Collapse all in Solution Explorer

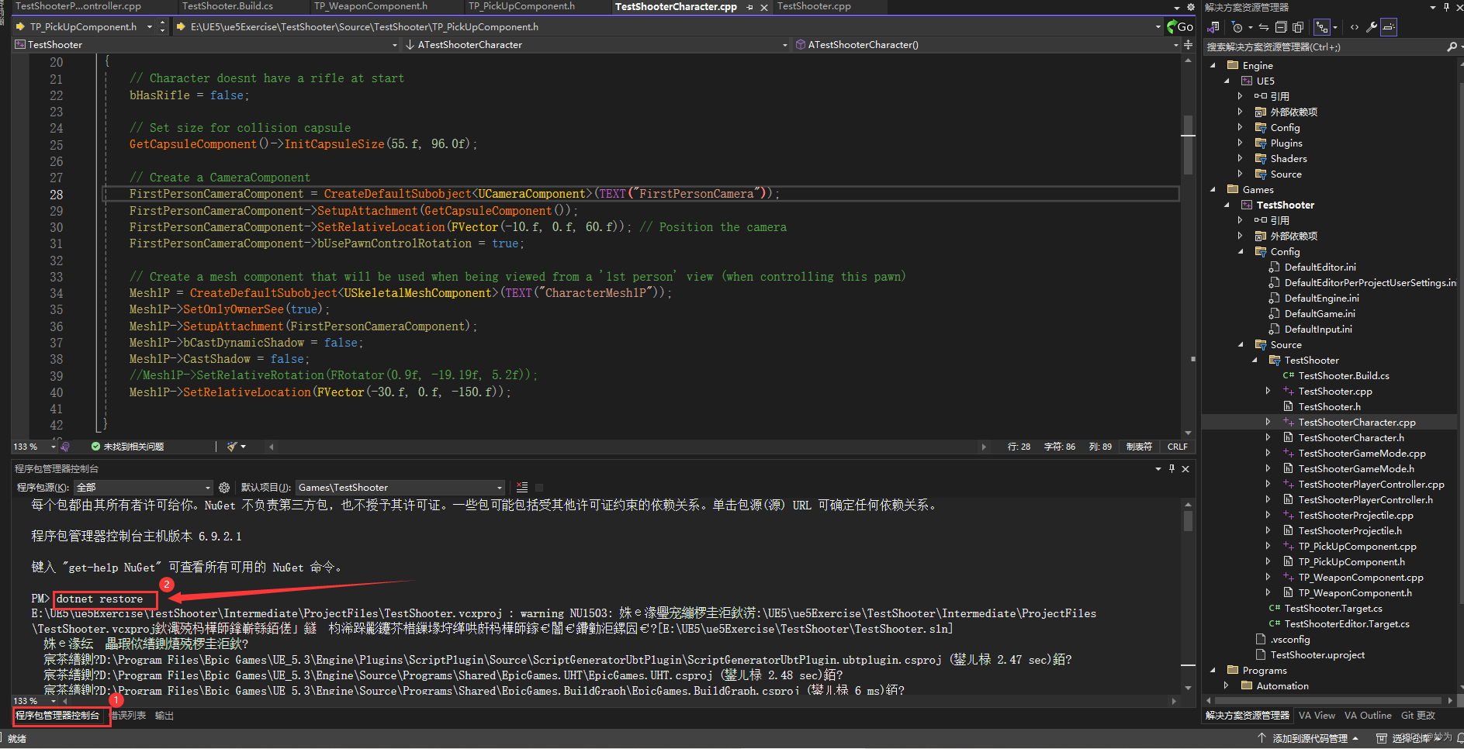1281,27
